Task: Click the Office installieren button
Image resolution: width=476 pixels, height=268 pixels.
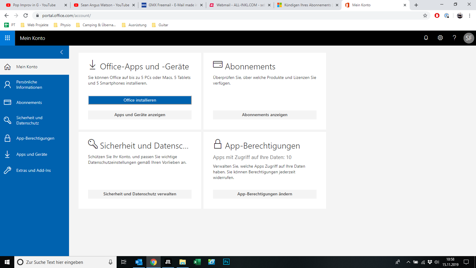Action: (140, 100)
